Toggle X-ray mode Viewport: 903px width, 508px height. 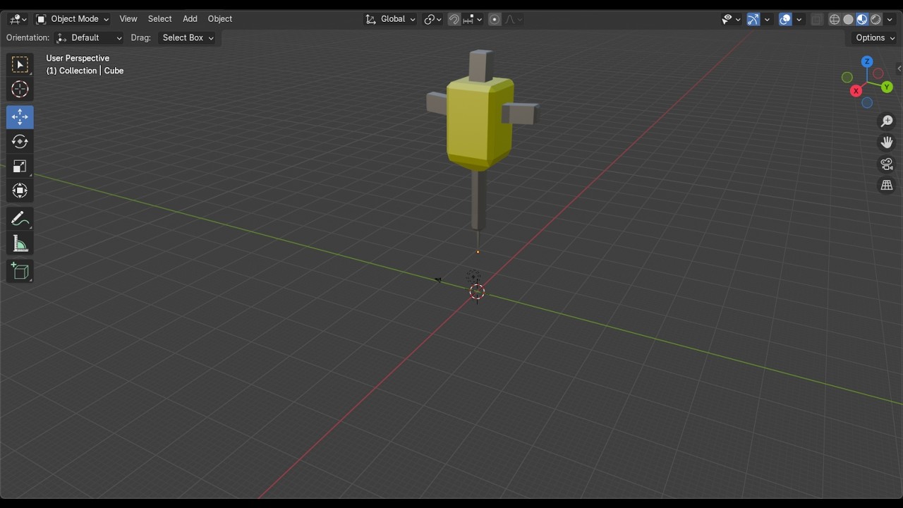817,19
